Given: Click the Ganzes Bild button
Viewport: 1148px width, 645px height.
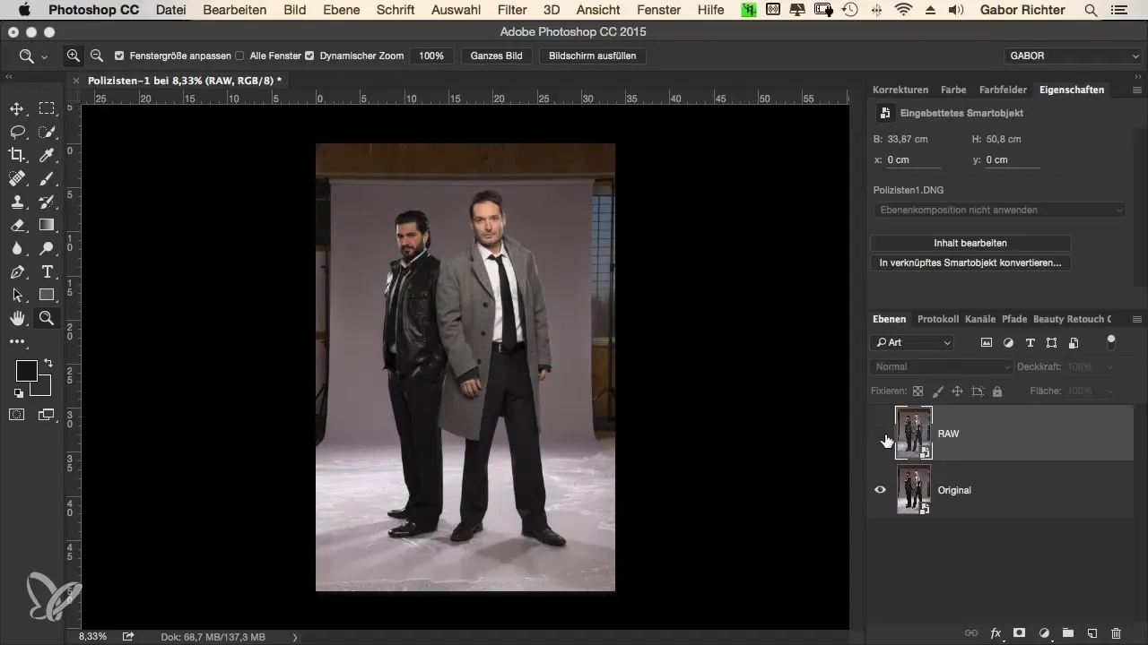Looking at the screenshot, I should (x=496, y=56).
